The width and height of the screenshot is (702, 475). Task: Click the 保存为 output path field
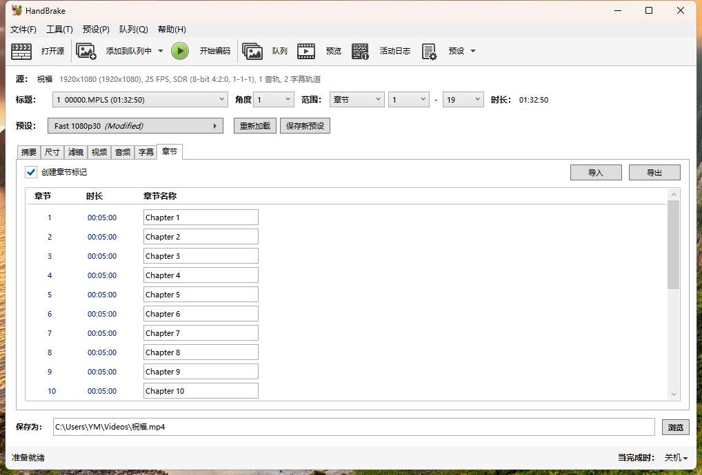(x=354, y=427)
